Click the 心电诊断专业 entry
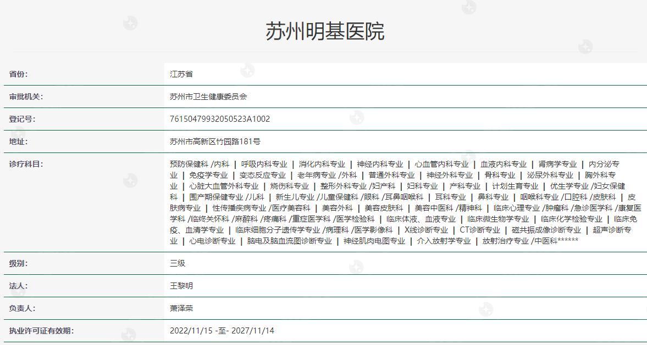This screenshot has height=345, width=647. pos(212,241)
